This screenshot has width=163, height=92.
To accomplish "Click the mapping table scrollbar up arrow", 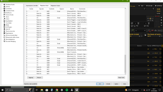I will pos(125,9).
